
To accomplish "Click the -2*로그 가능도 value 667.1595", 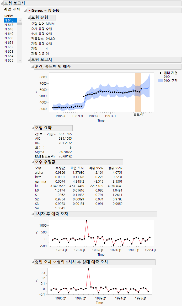I will (x=65, y=134).
